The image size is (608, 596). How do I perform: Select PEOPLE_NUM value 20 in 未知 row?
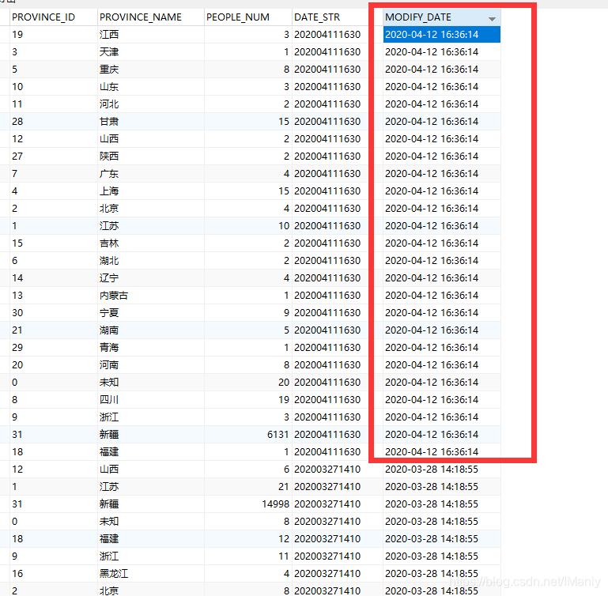[247, 383]
